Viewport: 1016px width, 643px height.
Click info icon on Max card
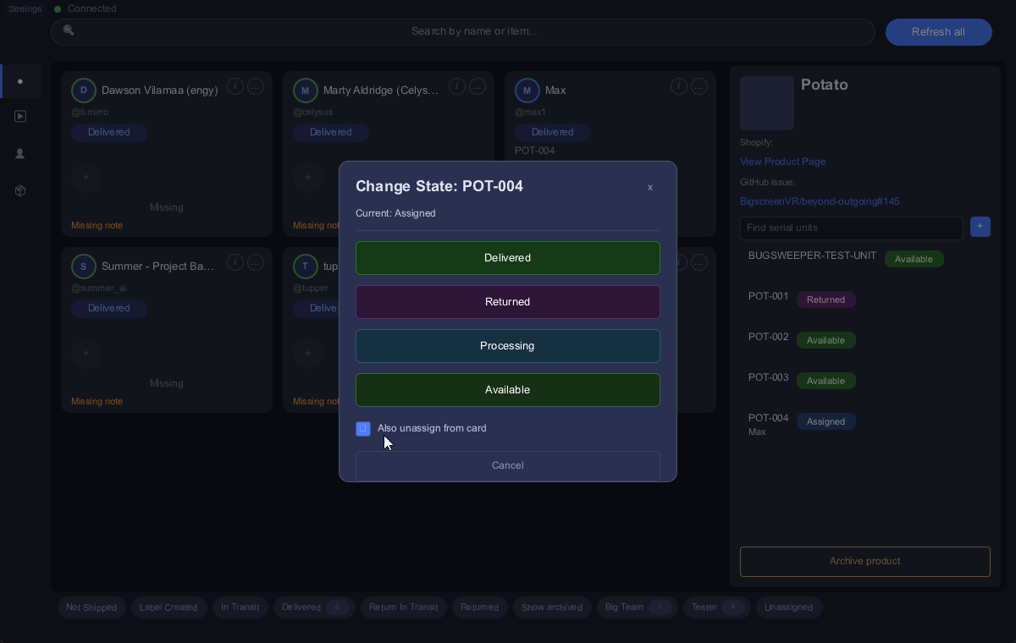679,86
